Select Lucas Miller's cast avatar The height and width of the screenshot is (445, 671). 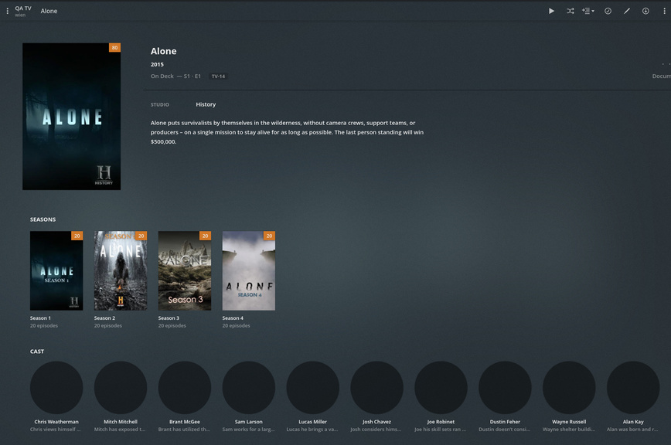313,388
